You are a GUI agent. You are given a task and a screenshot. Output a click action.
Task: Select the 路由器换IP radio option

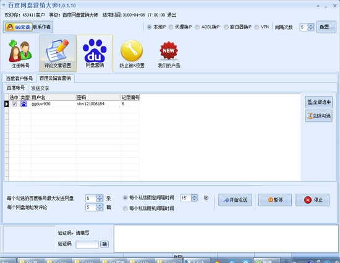click(x=226, y=27)
